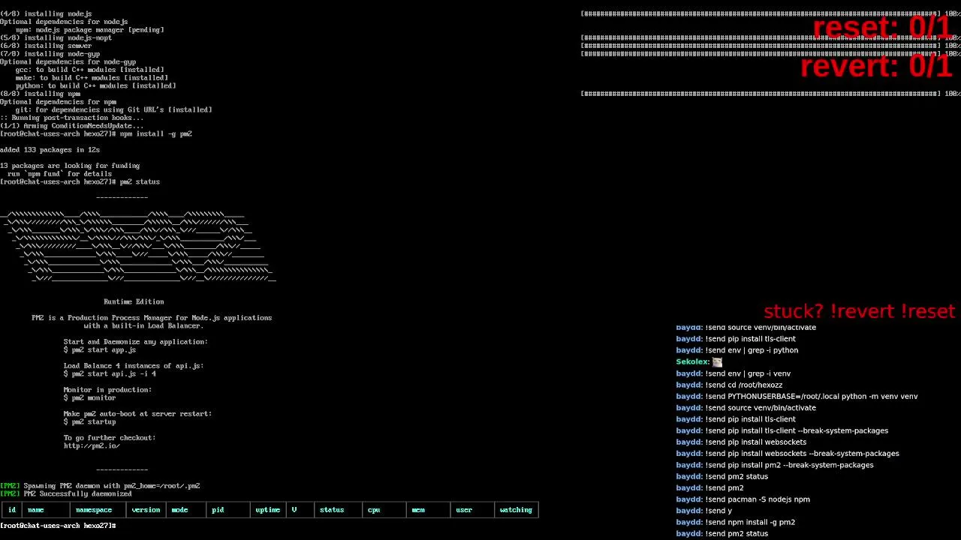Click 'PM2 is a Production Process Manager' text
The image size is (961, 540).
[152, 318]
